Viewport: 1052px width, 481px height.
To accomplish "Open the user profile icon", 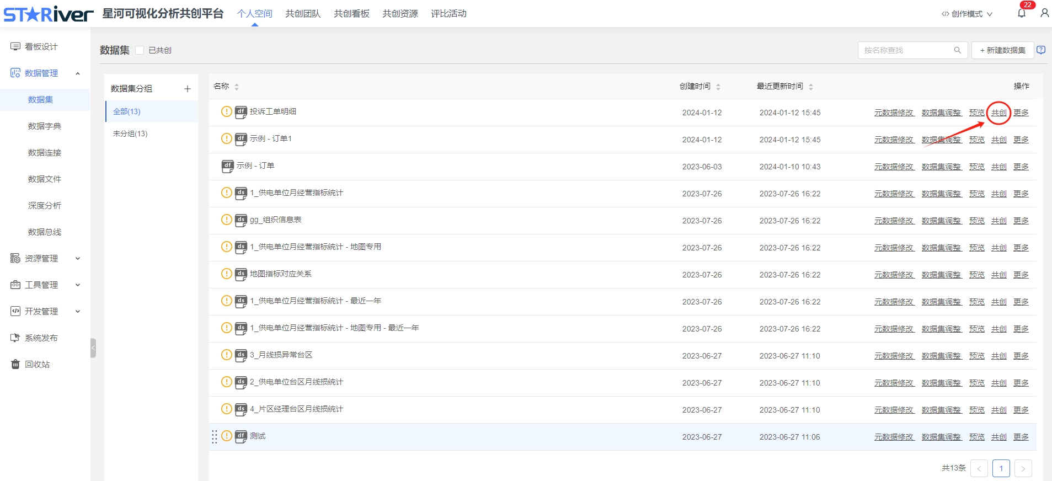I will click(x=1044, y=13).
